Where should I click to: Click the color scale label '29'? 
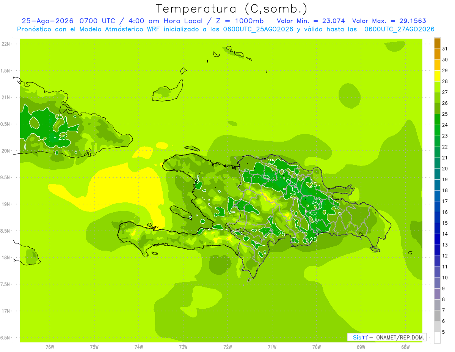point(445,71)
